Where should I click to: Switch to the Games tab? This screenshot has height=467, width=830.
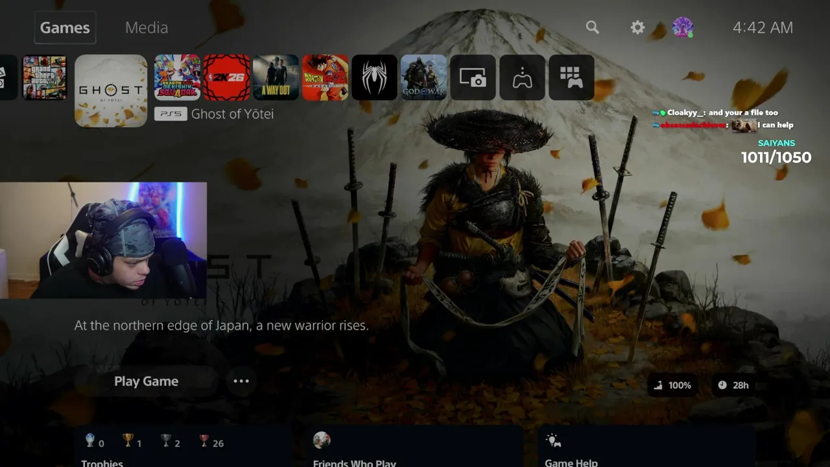(x=65, y=28)
